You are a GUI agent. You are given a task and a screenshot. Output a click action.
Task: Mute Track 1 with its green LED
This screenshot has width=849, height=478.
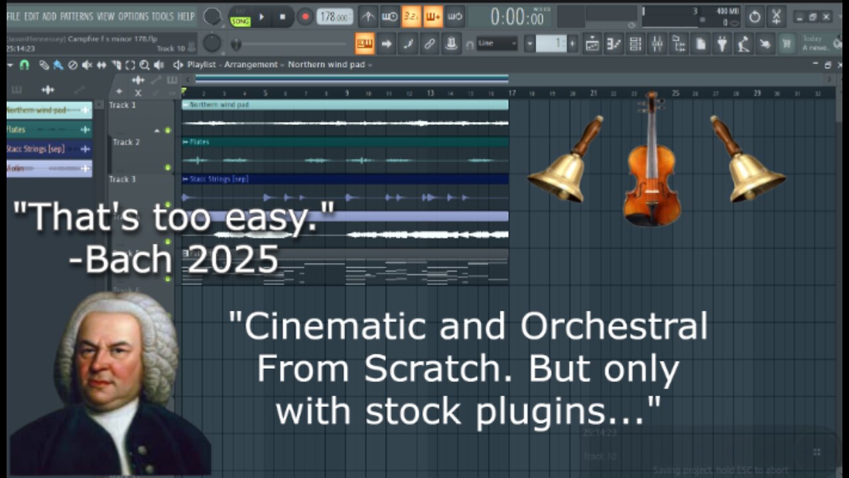pyautogui.click(x=168, y=130)
